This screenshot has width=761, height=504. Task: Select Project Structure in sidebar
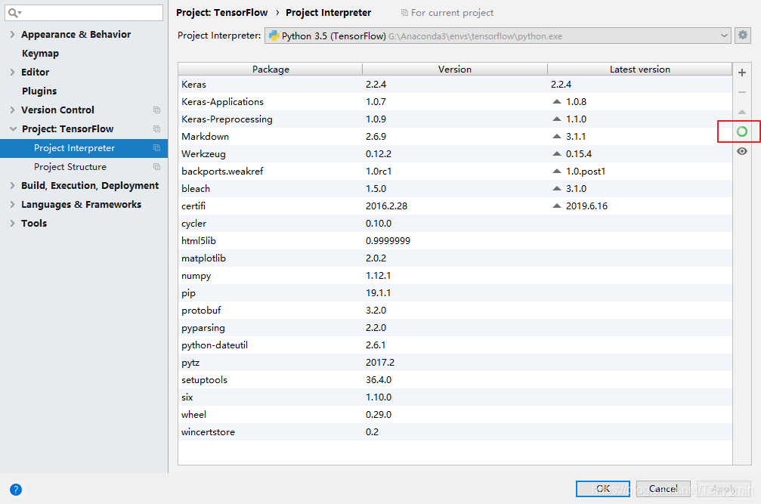coord(70,167)
